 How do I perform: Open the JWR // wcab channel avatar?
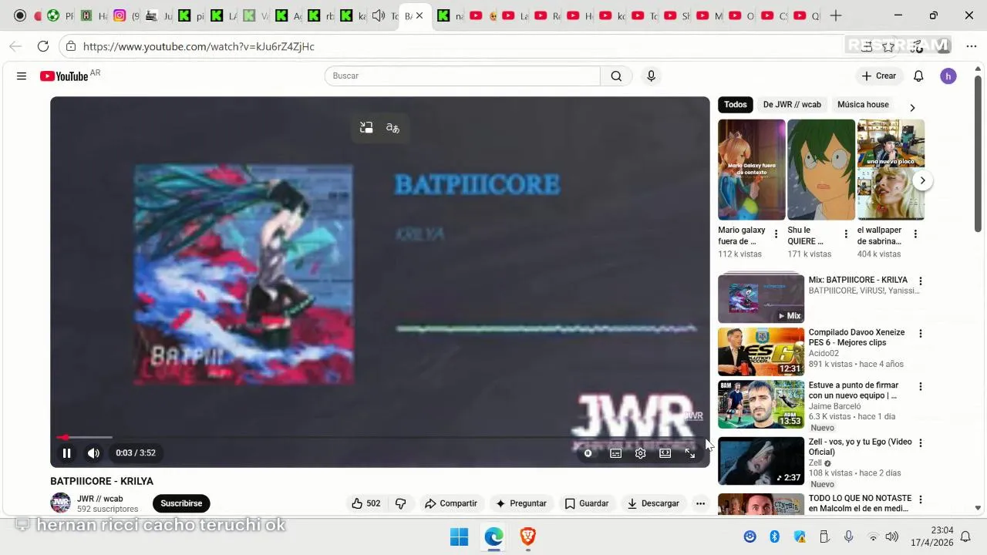[x=60, y=503]
